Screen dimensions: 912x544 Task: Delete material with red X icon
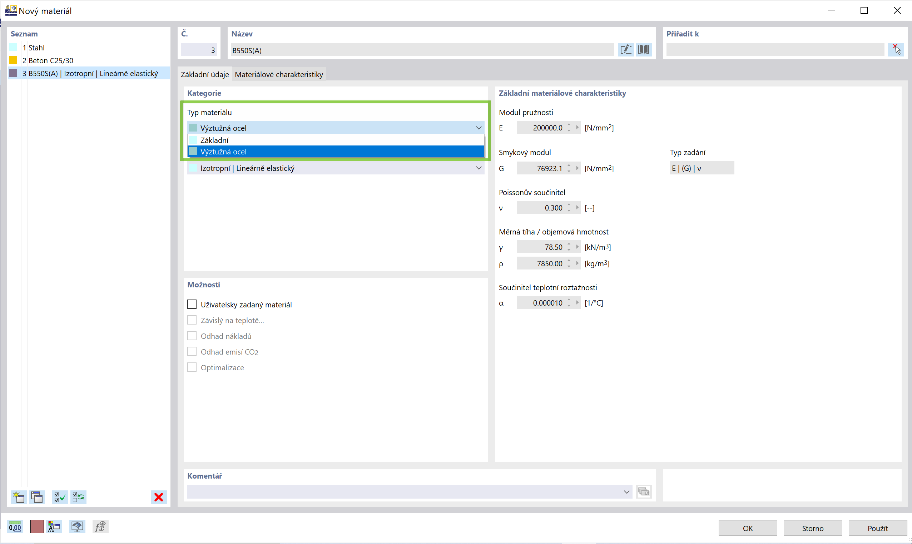[159, 497]
